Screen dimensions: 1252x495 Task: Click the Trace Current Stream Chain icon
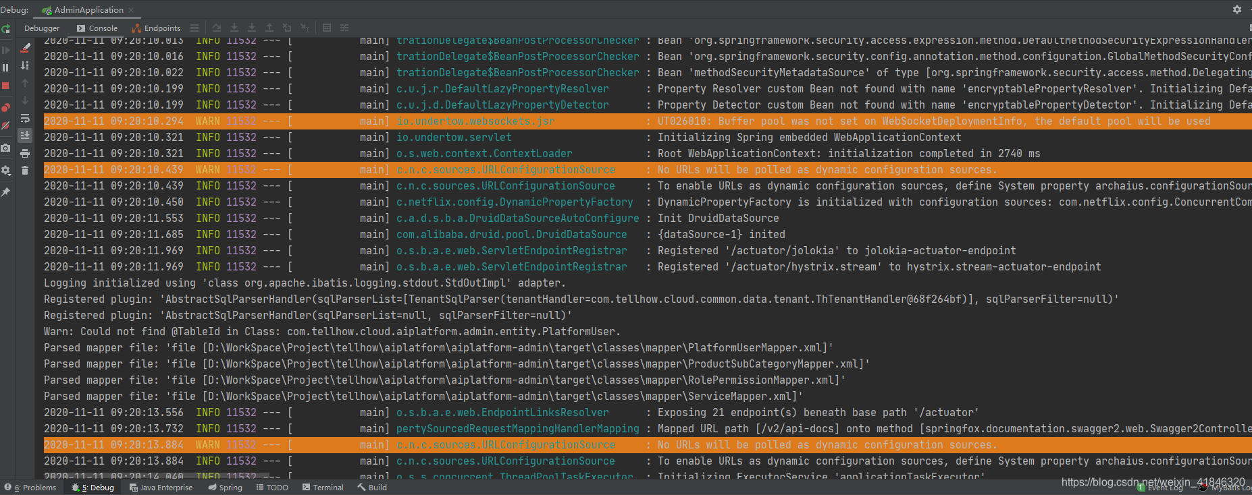click(x=344, y=28)
